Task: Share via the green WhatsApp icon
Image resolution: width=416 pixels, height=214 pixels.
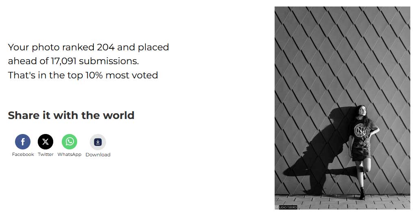Action: pyautogui.click(x=69, y=142)
